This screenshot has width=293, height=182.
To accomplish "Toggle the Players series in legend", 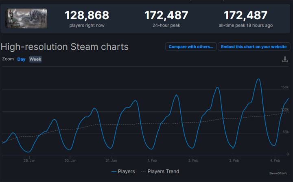I will 123,171.
